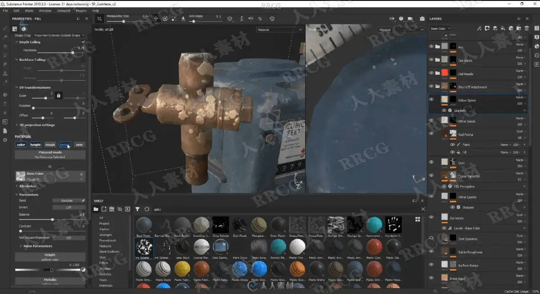Adjust the Manipulator Size slider
The width and height of the screenshot is (540, 294).
(127, 21)
